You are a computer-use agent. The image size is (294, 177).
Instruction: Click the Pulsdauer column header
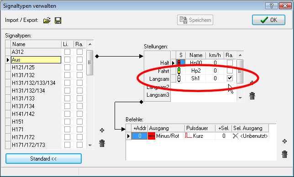(200, 128)
